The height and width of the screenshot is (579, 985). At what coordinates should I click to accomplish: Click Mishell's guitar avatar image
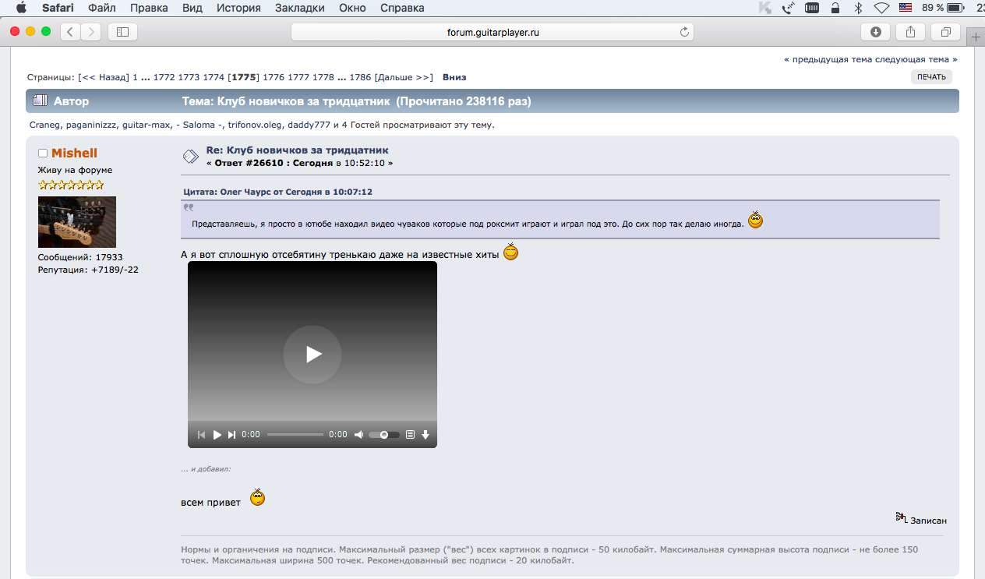pos(77,222)
